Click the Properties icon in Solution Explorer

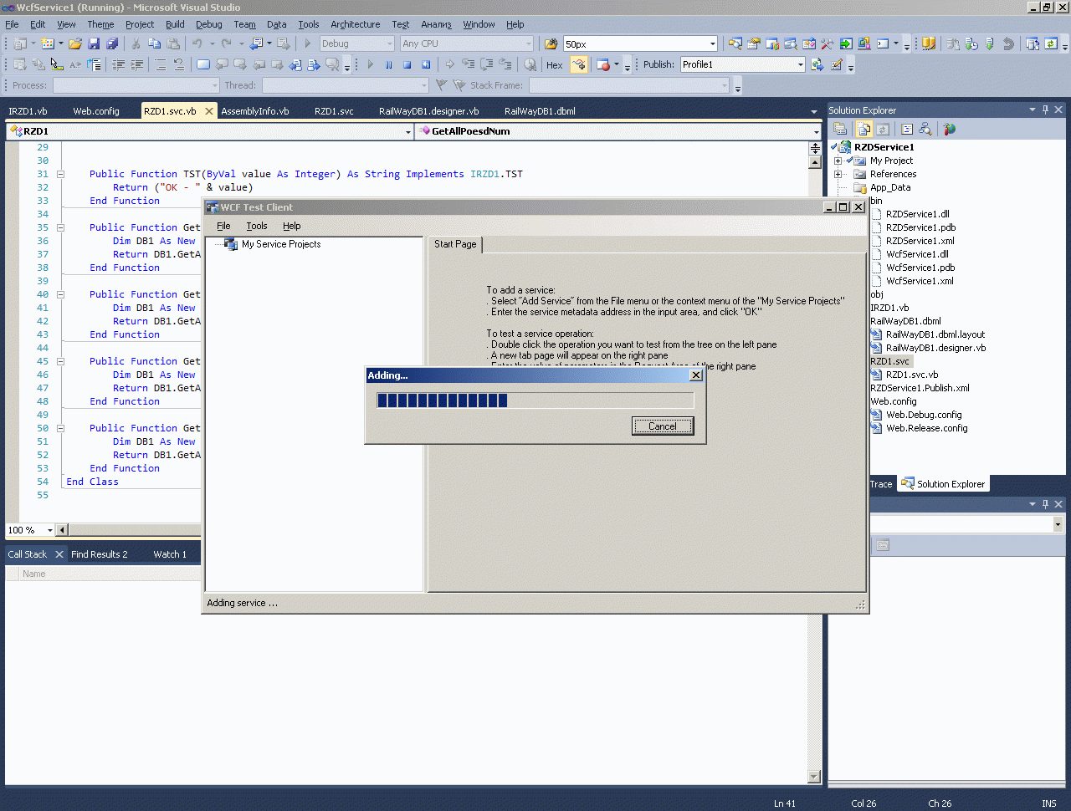point(840,129)
